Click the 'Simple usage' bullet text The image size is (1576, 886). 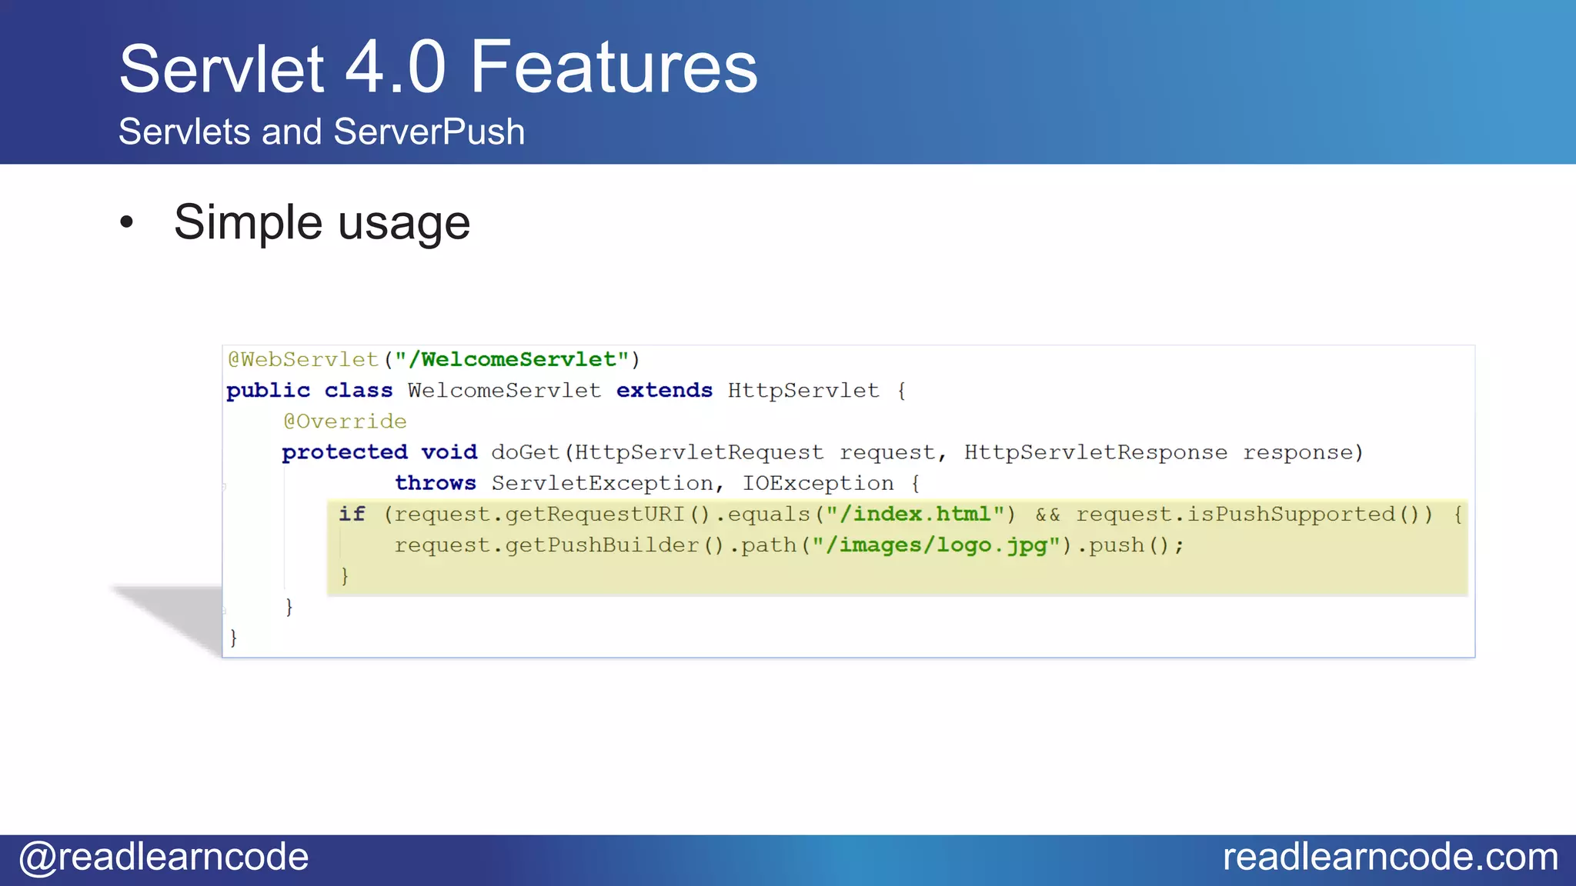(322, 222)
